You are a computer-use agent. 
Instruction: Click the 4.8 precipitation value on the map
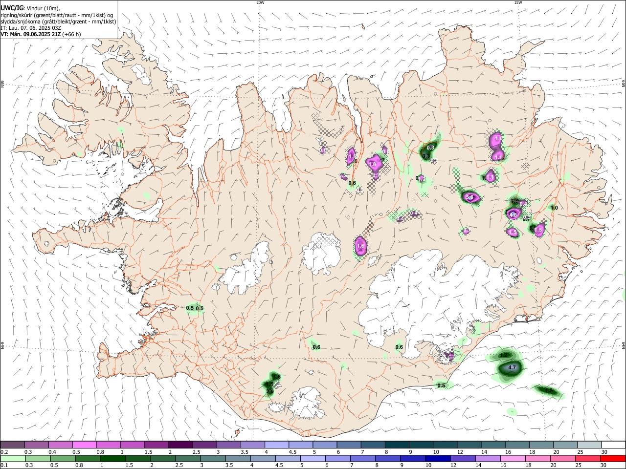click(x=513, y=215)
